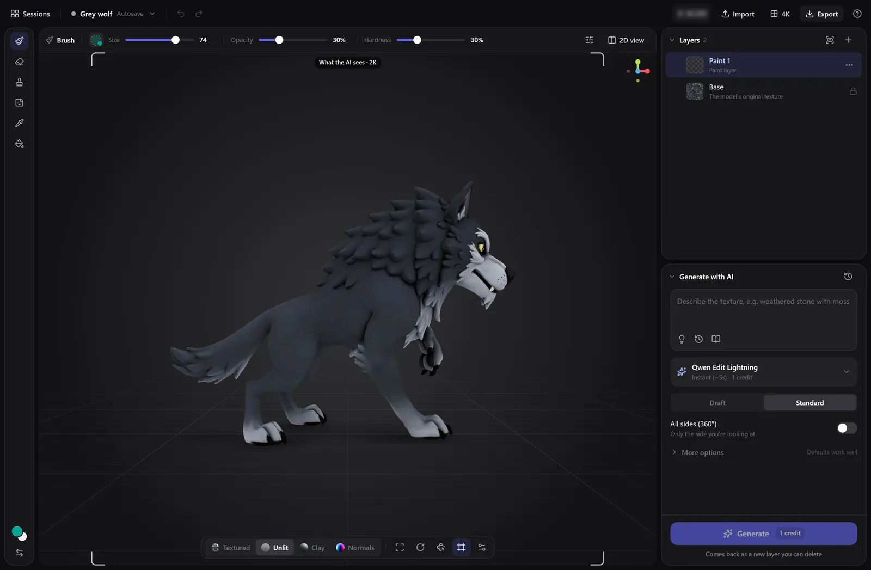Reset view rotation icon
Image resolution: width=871 pixels, height=570 pixels.
[420, 547]
